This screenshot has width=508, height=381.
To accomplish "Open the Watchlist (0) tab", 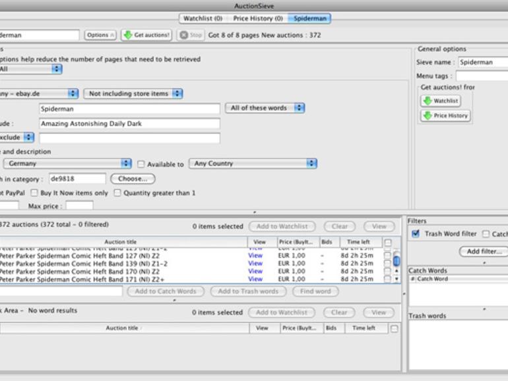I will [x=203, y=18].
